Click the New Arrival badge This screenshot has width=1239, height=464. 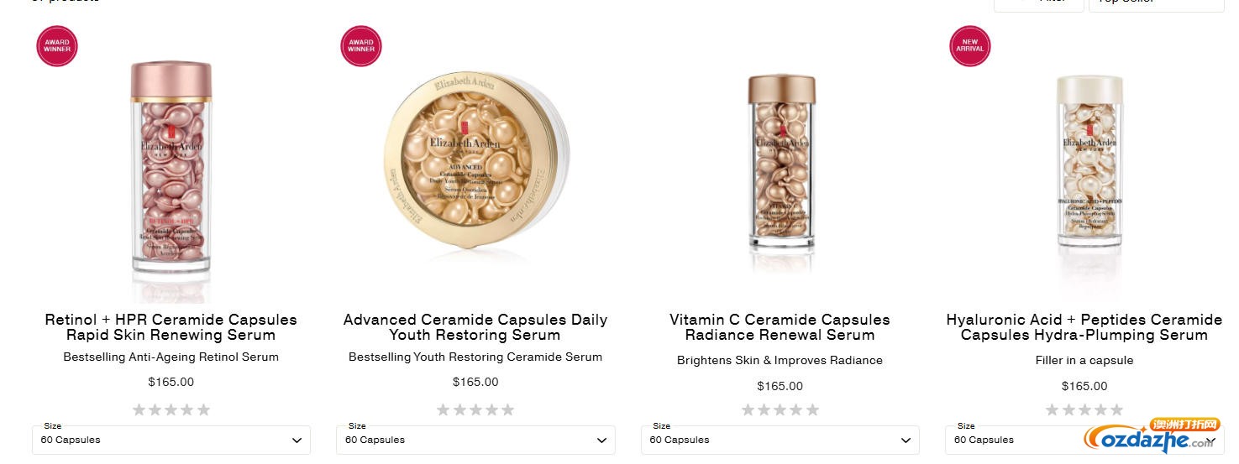(x=970, y=46)
